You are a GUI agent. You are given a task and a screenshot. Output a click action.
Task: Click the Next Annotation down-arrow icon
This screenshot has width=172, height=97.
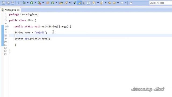(94, 3)
